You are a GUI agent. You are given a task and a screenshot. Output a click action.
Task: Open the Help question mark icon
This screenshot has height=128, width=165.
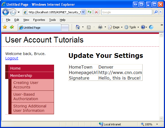143,27
